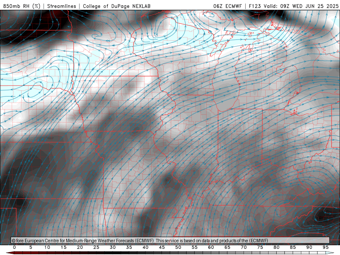The height and width of the screenshot is (255, 340).
Task: Click the humidity scale value '20'
Action: pos(80,247)
